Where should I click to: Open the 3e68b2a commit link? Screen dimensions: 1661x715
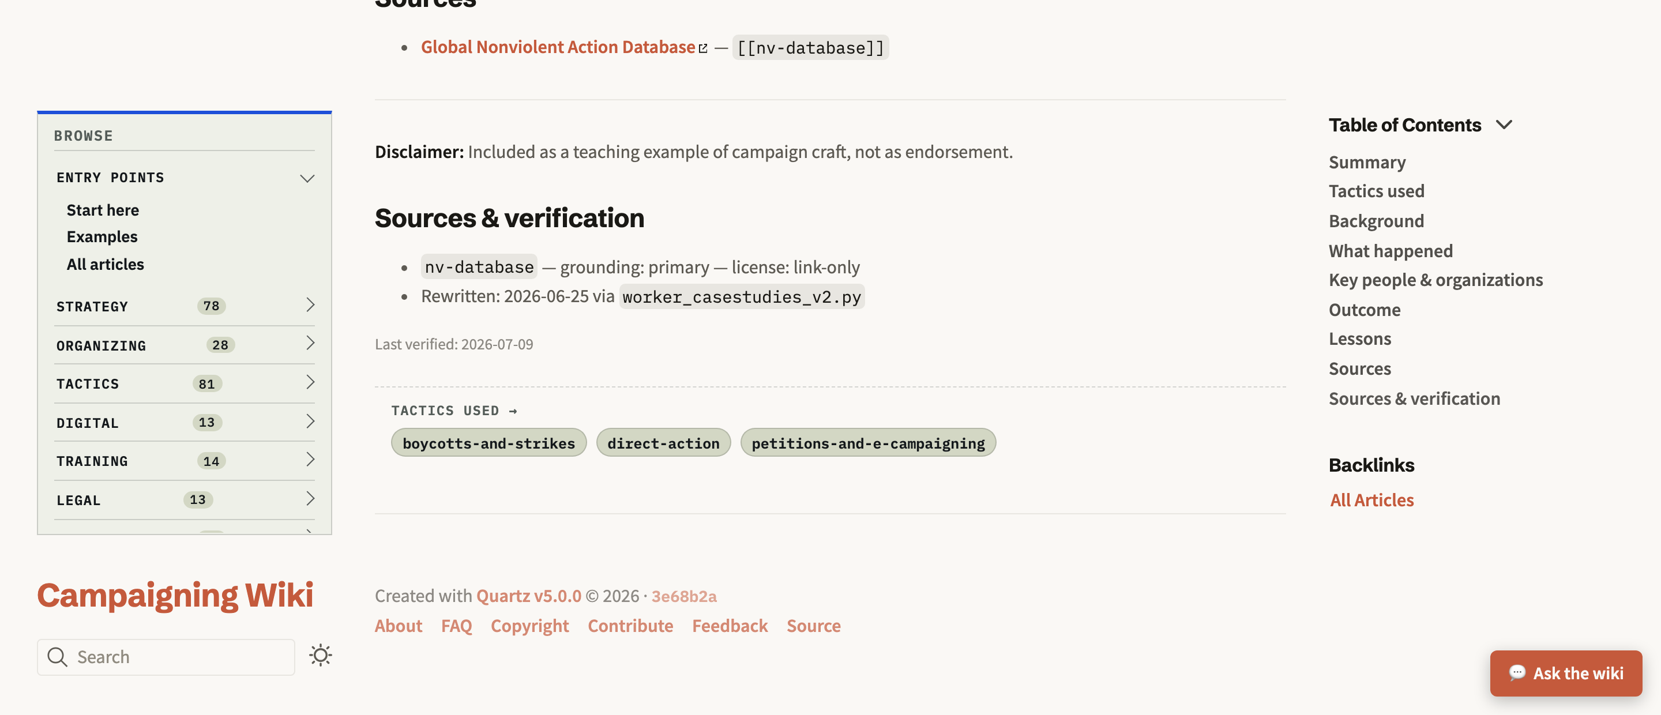tap(683, 596)
